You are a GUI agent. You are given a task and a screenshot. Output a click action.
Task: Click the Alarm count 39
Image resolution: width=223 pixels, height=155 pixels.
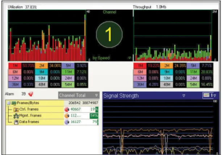[x=23, y=94]
